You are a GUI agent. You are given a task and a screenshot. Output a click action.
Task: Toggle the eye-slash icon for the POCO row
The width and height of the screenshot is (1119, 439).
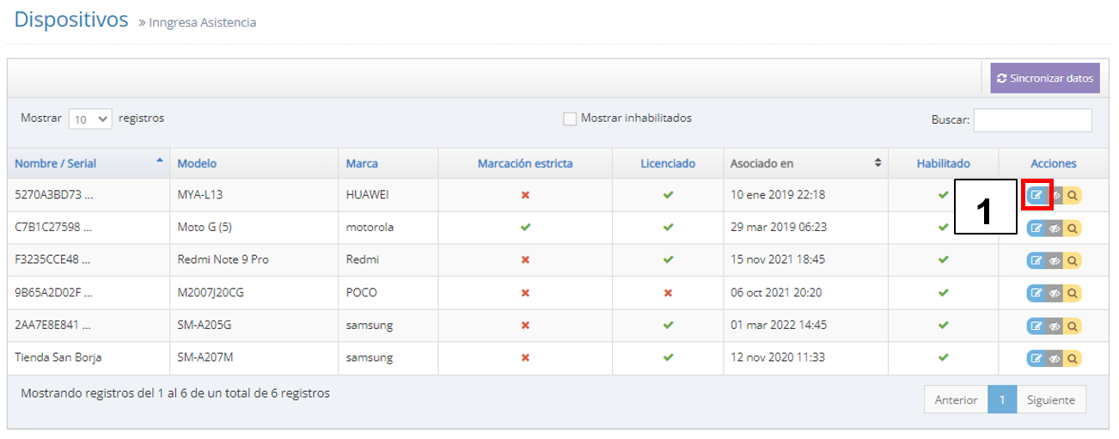[1055, 293]
